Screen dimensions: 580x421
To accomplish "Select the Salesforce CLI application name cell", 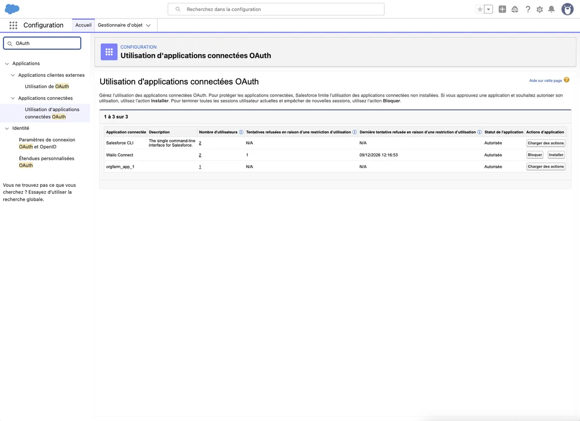I will pos(120,143).
